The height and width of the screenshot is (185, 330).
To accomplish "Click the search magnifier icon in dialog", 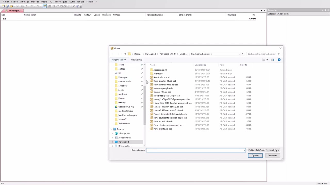I will point(278,54).
